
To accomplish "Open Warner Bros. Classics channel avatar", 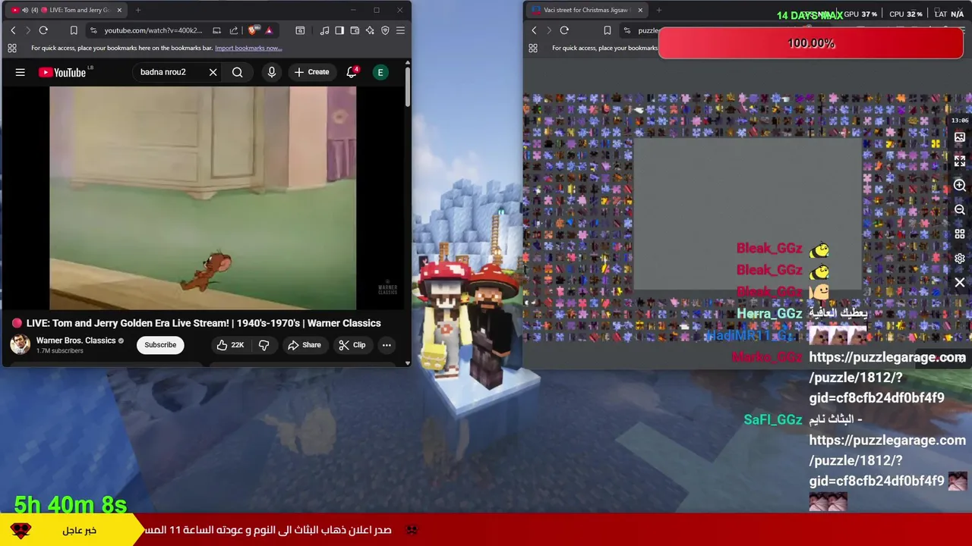I will pos(20,344).
